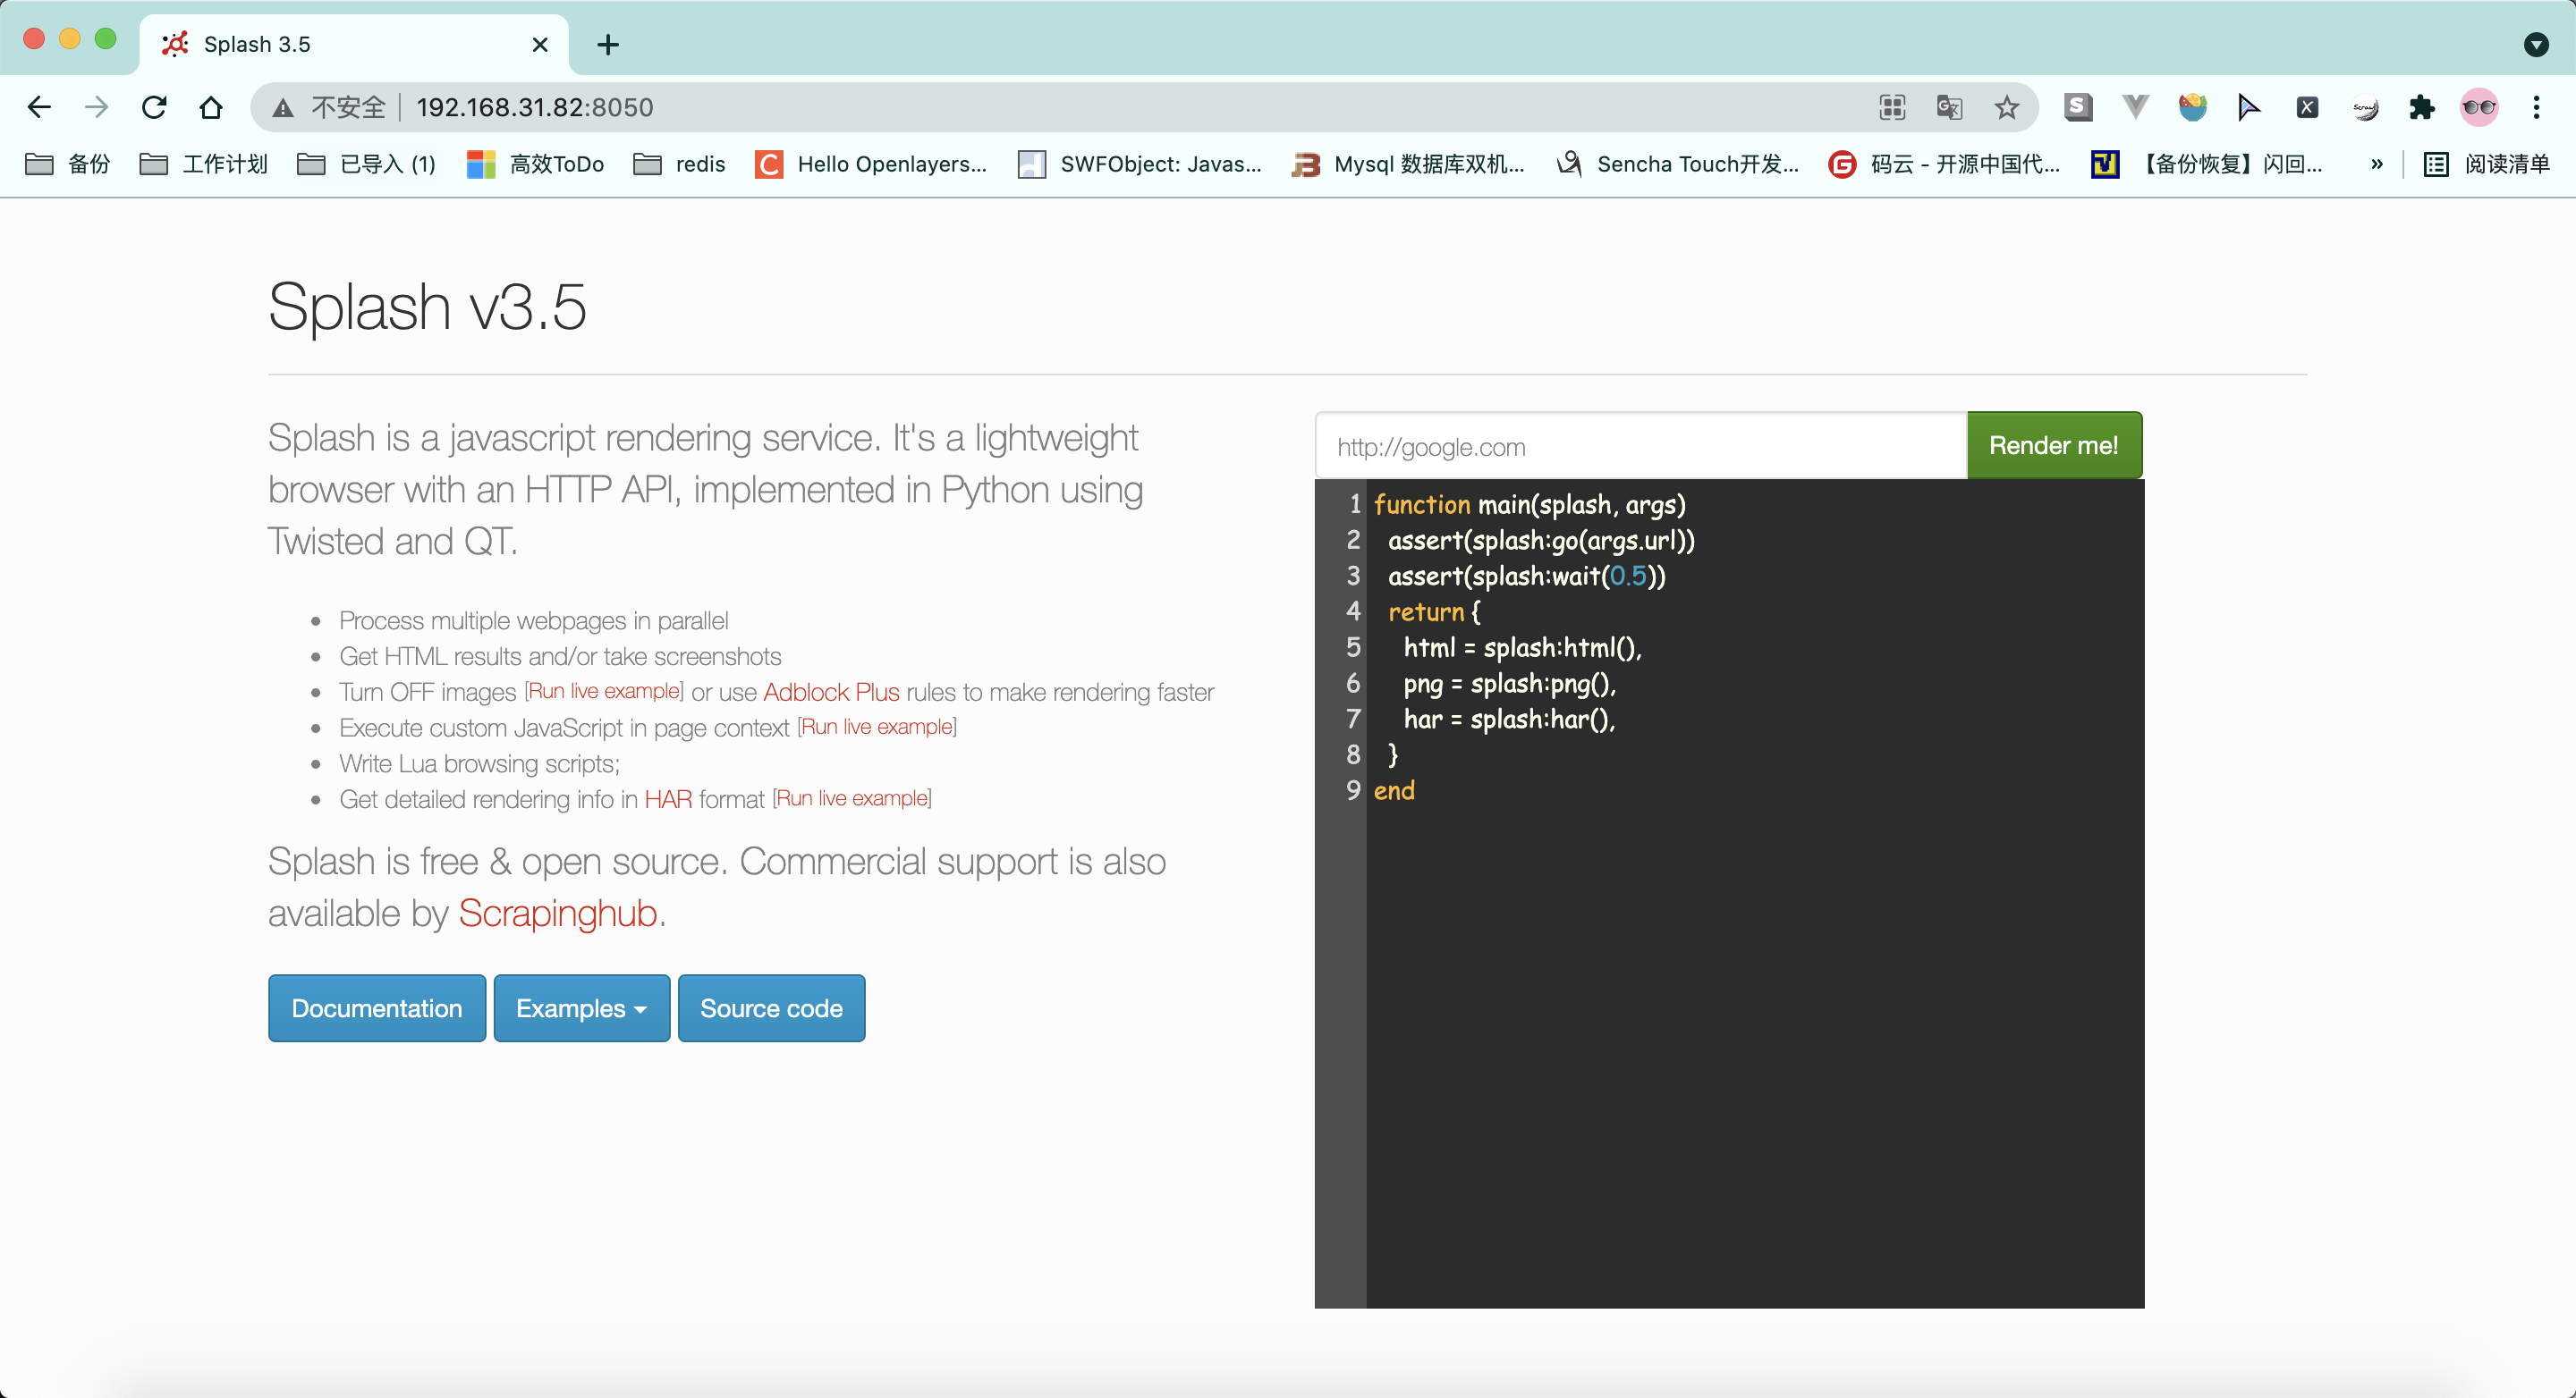
Task: Click the Render me! button
Action: point(2054,446)
